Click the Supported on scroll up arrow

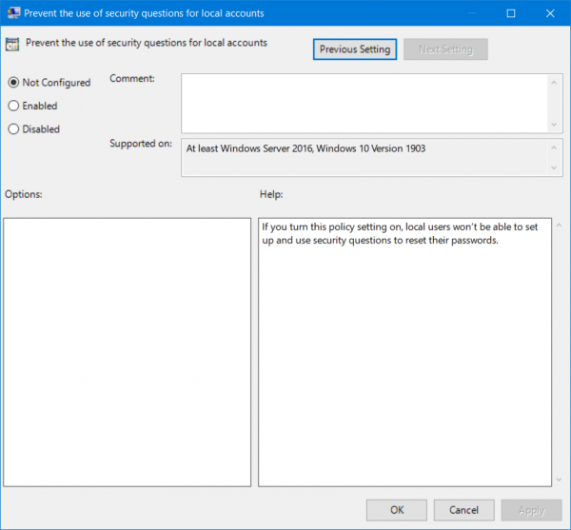(554, 147)
